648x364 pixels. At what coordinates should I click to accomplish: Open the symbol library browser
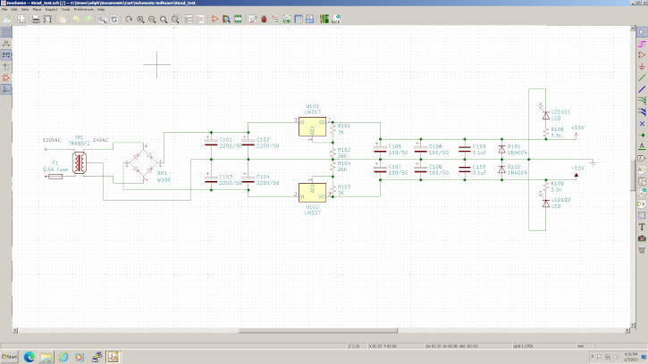tap(226, 19)
